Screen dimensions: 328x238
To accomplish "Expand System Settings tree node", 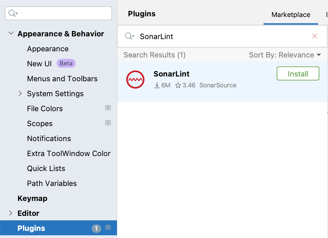I will pyautogui.click(x=20, y=93).
